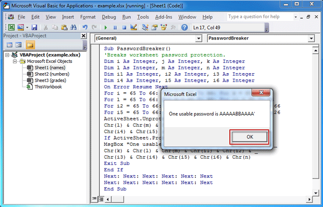Select ThisWorkbook in project tree
323x207 pixels.
click(x=48, y=87)
